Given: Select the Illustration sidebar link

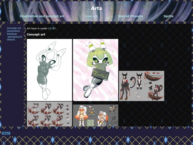Looking at the screenshot, I should pyautogui.click(x=14, y=31).
